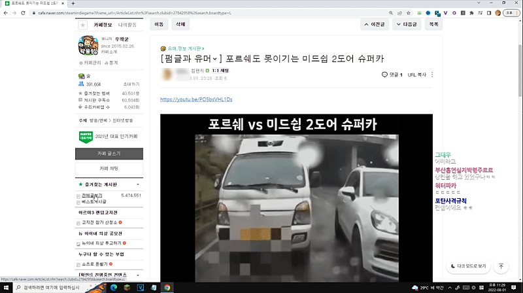
Task: Go to previous post (이전글)
Action: [x=376, y=24]
